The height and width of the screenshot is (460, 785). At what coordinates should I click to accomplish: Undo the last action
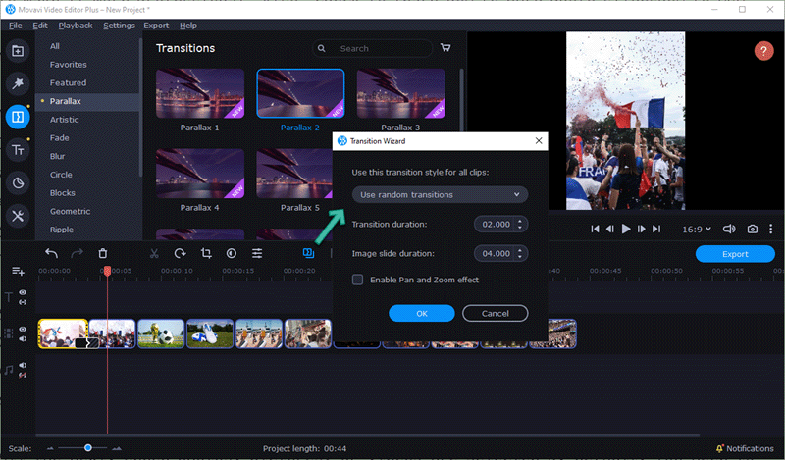pos(51,253)
